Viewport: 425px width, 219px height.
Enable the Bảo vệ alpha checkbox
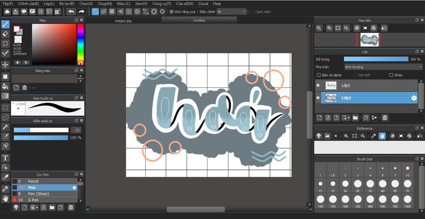[x=318, y=75]
